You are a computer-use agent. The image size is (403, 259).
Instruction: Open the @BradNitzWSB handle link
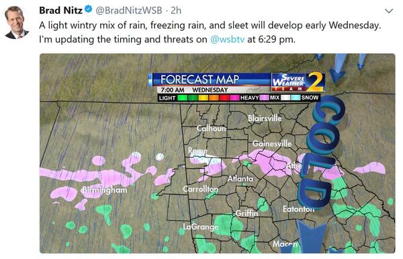(x=129, y=10)
